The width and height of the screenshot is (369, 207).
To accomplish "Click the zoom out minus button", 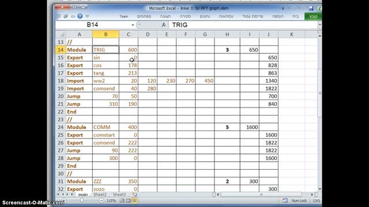I will pyautogui.click(x=101, y=201).
